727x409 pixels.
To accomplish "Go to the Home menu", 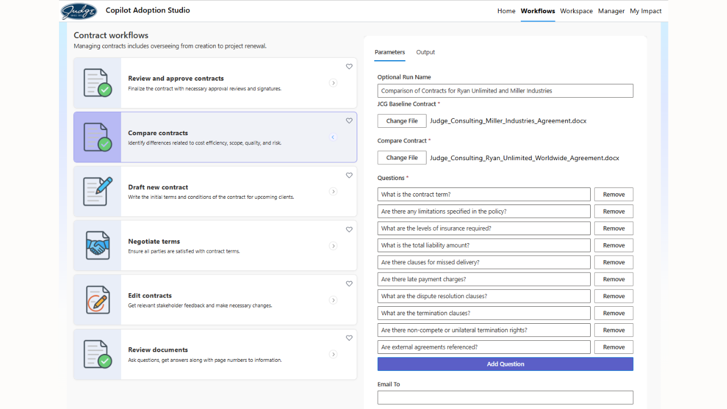I will coord(506,11).
